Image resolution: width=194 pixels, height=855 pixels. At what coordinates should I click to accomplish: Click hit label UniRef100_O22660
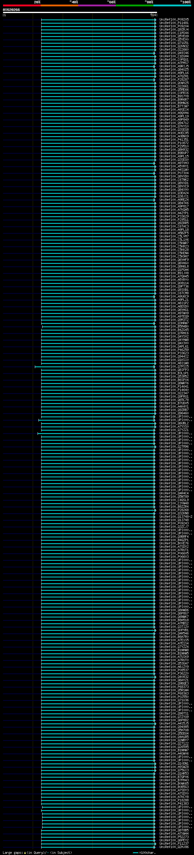(174, 49)
